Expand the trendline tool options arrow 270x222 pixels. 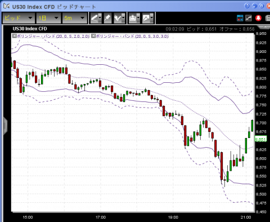click(x=100, y=18)
